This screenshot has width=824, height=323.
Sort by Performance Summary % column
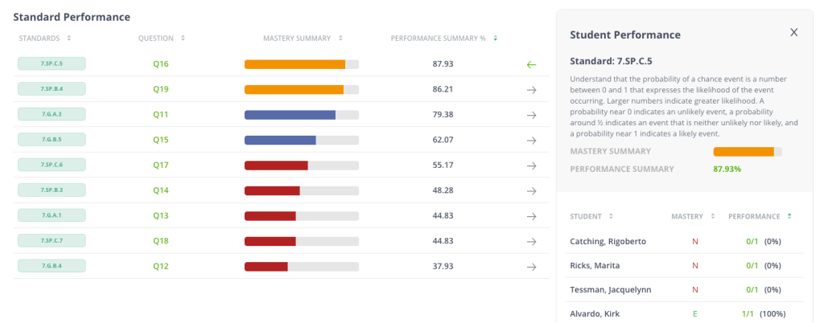[x=444, y=38]
